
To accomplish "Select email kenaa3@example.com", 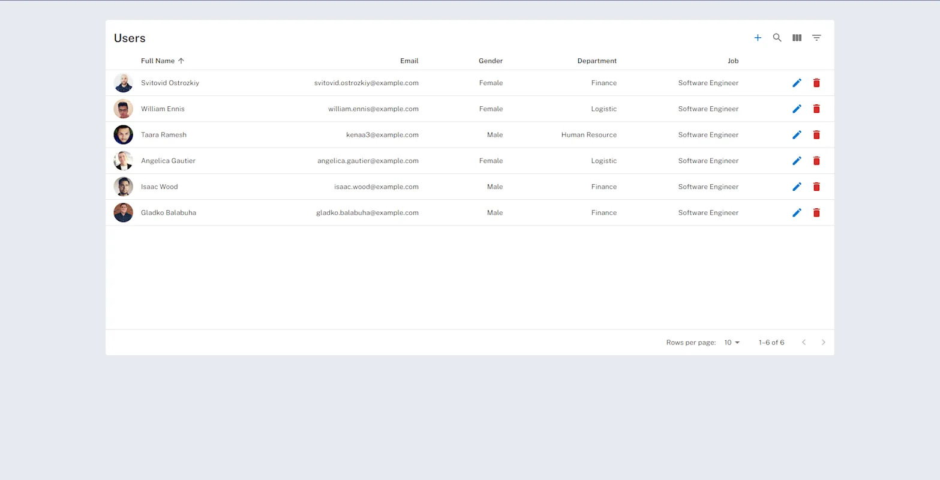I will [382, 135].
